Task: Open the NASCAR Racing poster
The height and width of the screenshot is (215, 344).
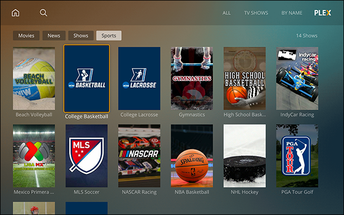Action: 139,156
